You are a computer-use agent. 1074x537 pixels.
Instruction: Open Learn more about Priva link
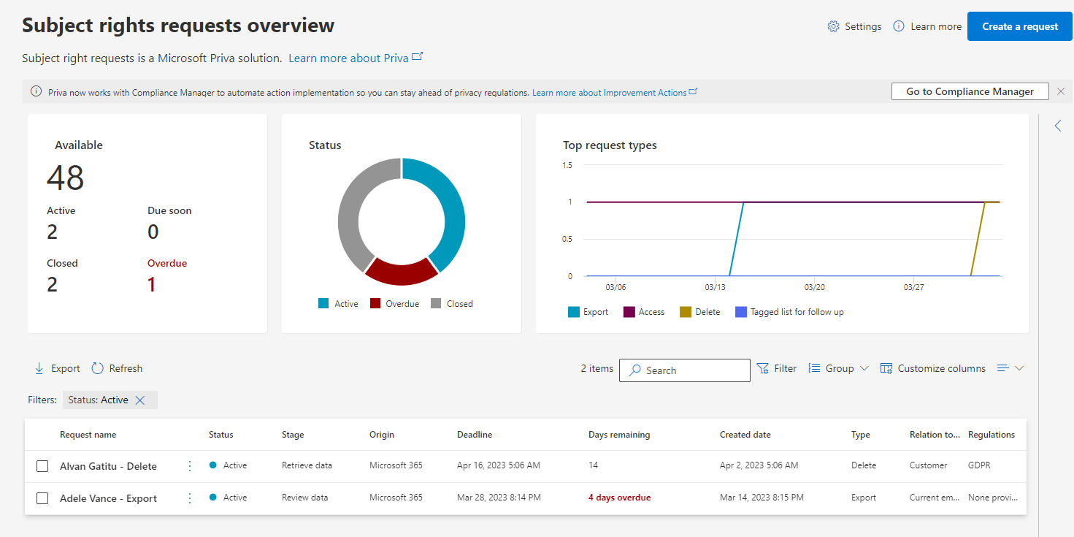[348, 58]
